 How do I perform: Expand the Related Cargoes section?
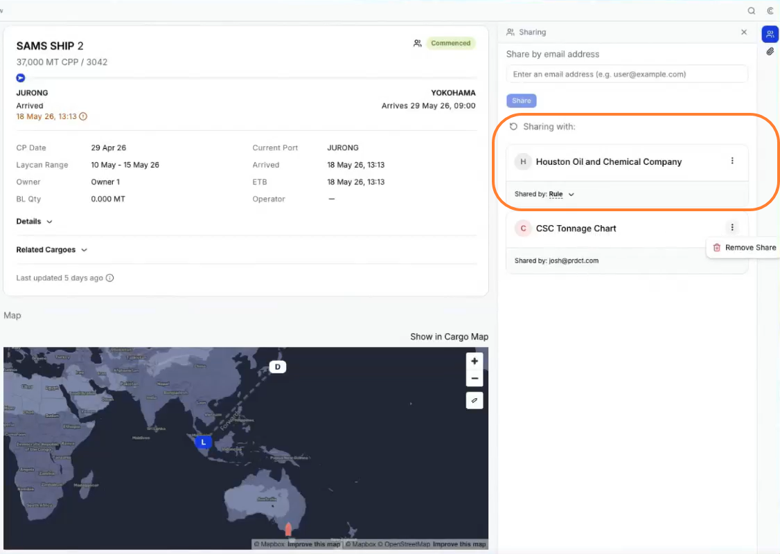[52, 250]
